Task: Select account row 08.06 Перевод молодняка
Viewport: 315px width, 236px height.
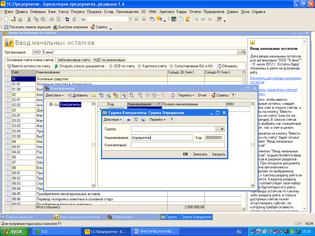Action: click(123, 199)
